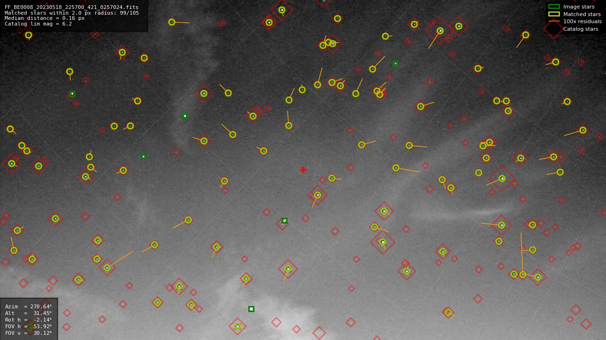606x340 pixels.
Task: Click the red center cross marker
Action: click(303, 170)
